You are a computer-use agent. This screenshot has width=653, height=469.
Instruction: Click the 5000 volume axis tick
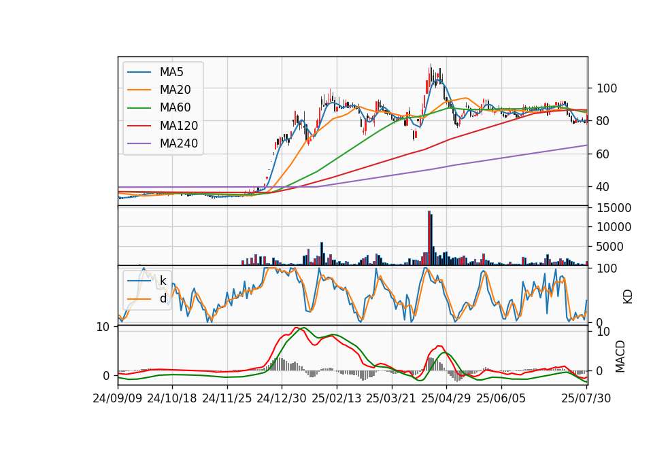pyautogui.click(x=610, y=247)
